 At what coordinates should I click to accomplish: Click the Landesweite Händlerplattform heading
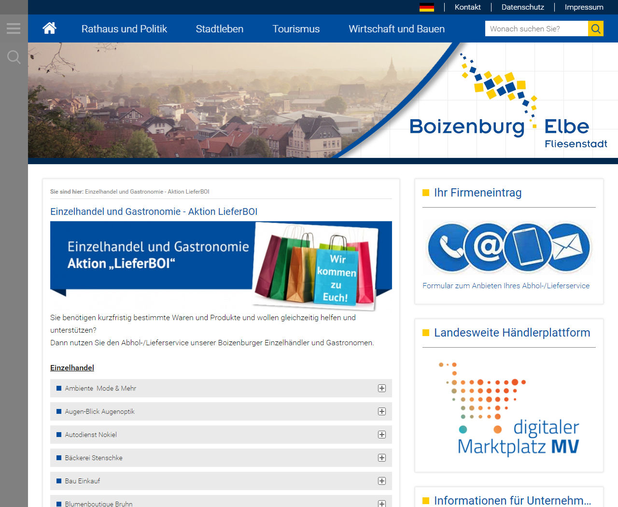click(x=512, y=333)
